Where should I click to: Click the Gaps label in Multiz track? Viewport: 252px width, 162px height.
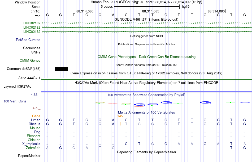click(36, 116)
